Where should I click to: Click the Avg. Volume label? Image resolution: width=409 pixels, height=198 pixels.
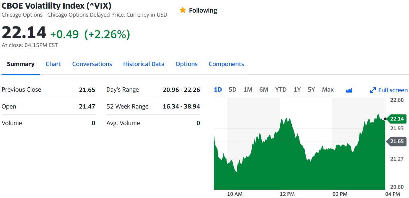click(123, 123)
